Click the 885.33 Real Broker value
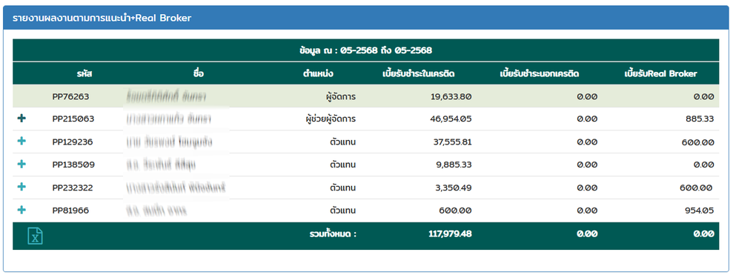 coord(700,119)
